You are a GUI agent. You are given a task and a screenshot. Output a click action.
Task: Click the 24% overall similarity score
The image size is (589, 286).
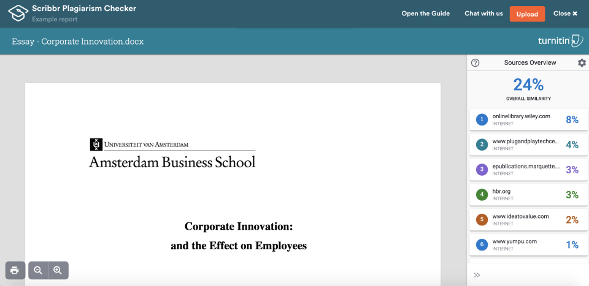click(x=528, y=85)
